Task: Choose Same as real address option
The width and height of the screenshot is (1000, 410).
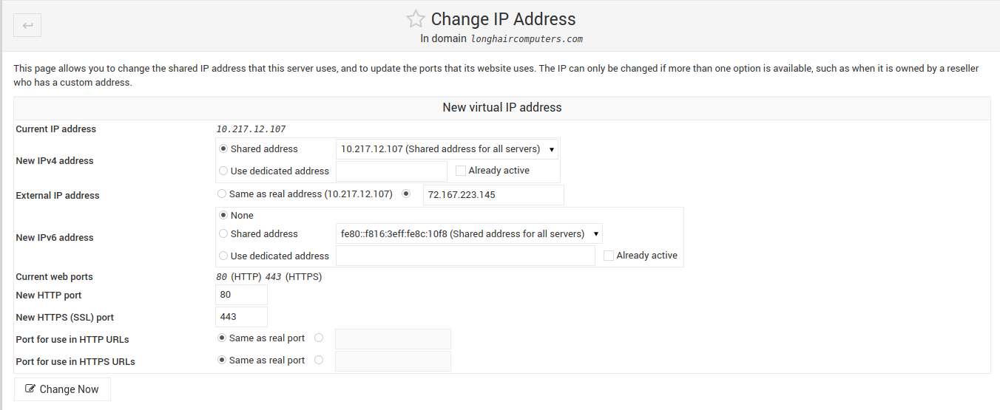Action: 222,194
